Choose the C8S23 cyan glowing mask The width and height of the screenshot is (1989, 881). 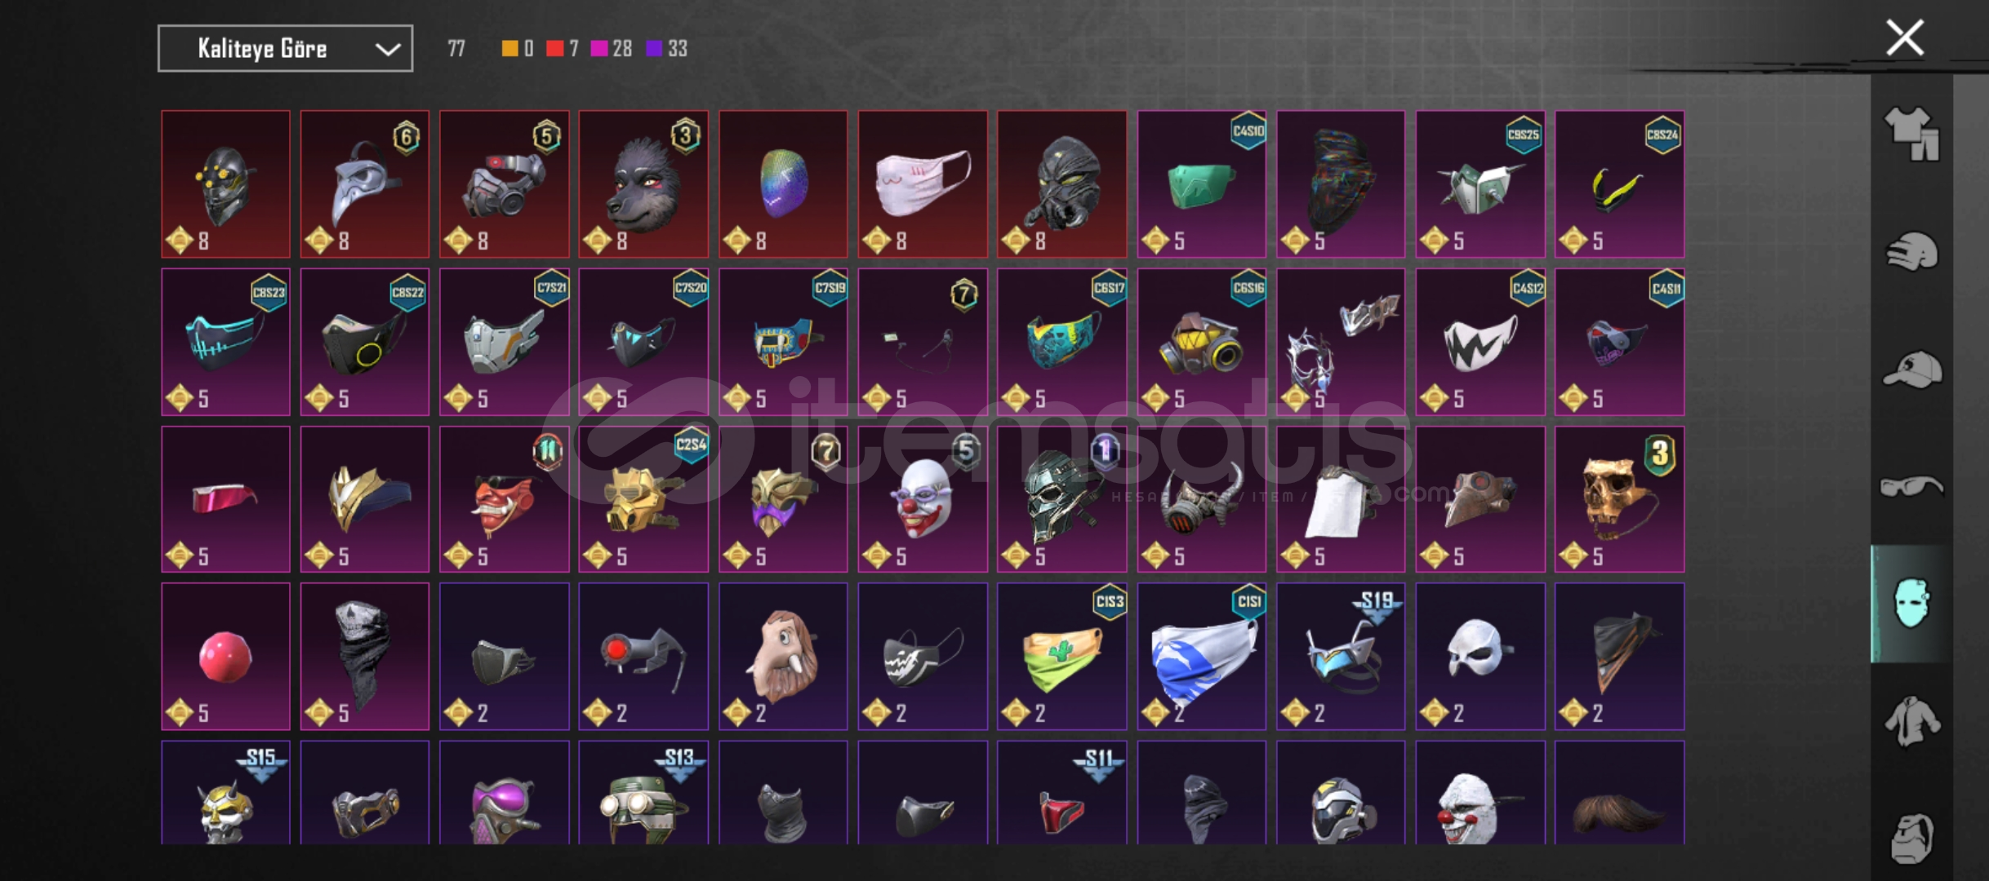225,342
